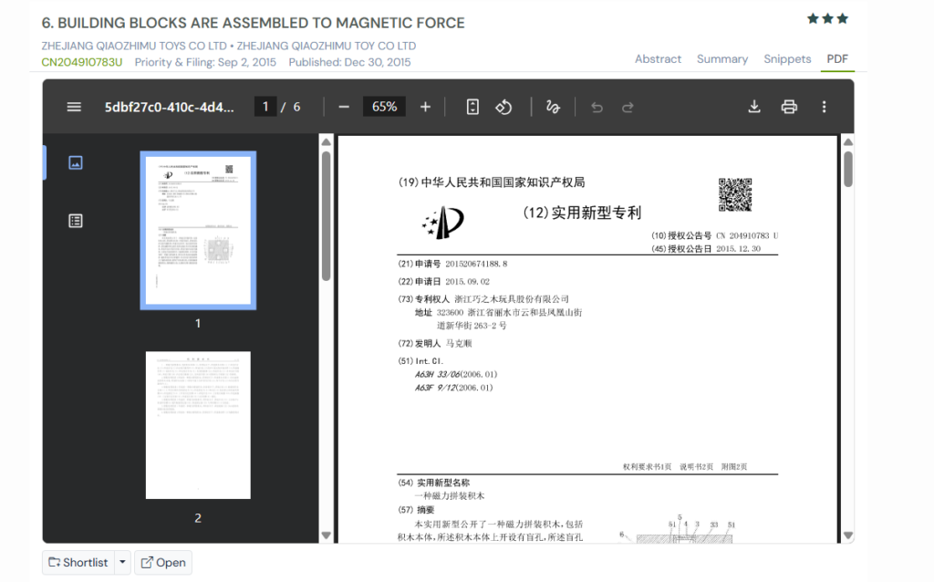Switch to the Abstract tab
The image size is (934, 582).
coord(658,58)
